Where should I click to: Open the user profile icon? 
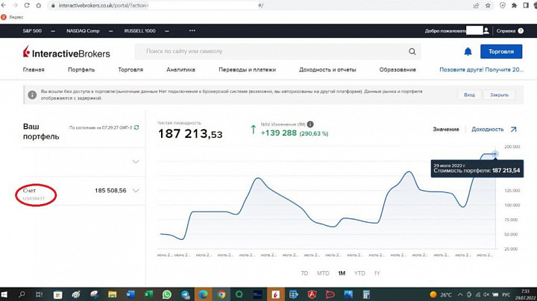[486, 31]
